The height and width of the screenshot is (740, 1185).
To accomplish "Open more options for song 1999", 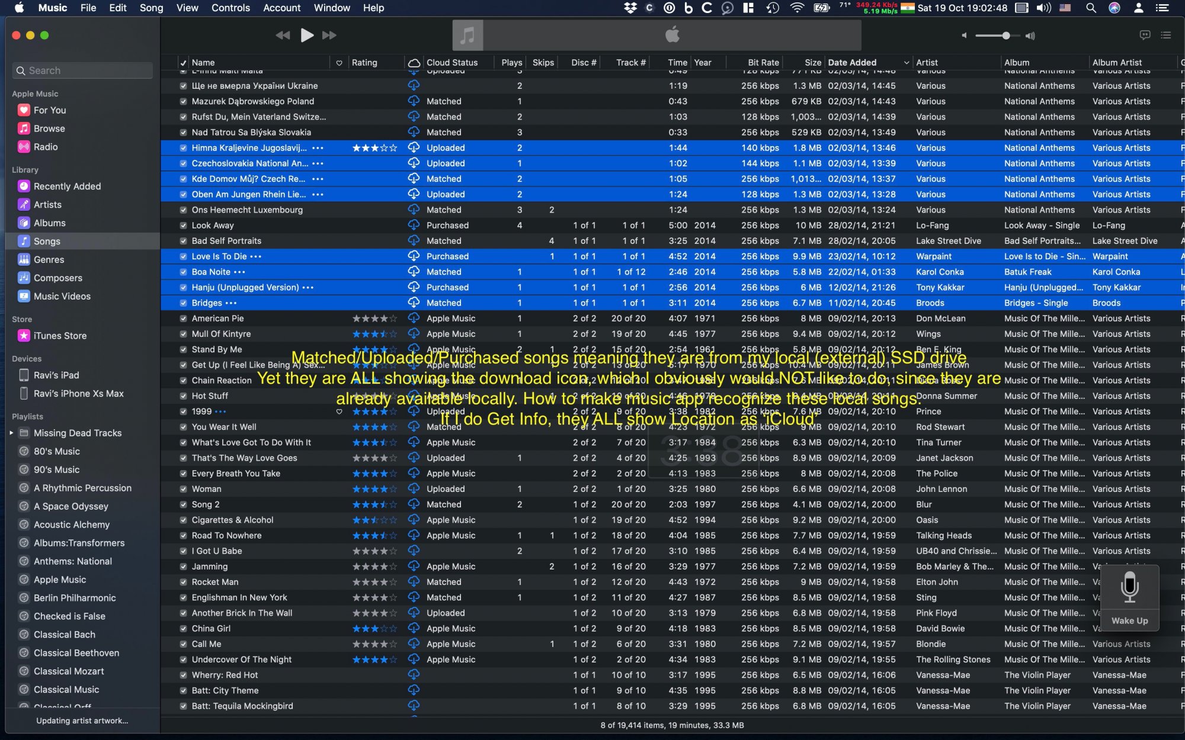I will point(220,411).
